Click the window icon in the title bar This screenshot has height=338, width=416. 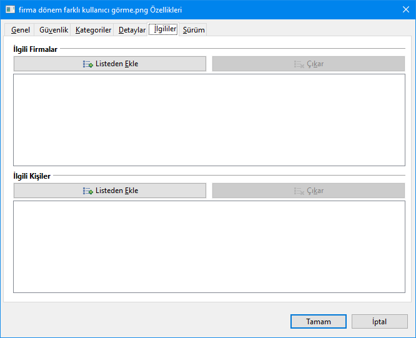tap(10, 10)
